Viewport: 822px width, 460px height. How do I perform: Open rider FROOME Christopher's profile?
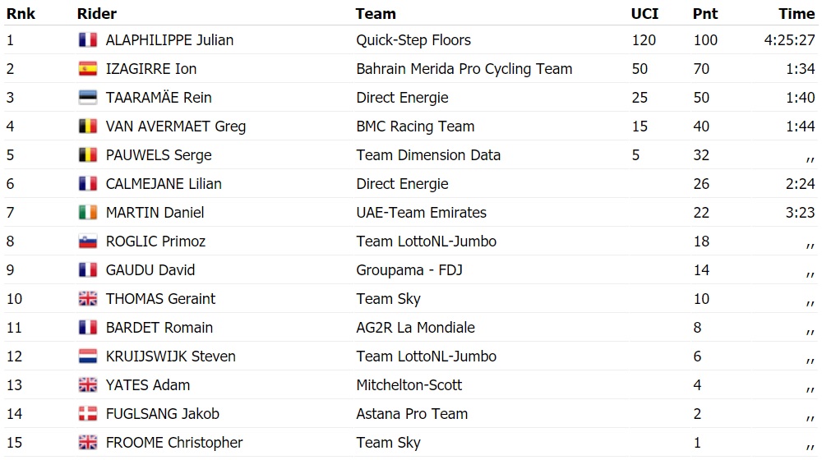174,443
